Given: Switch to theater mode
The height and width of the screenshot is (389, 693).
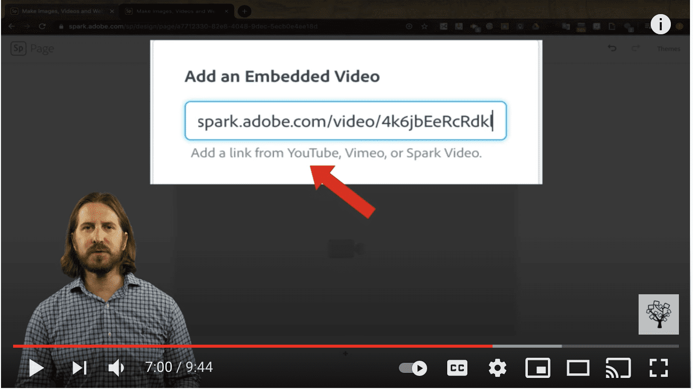Looking at the screenshot, I should (578, 368).
